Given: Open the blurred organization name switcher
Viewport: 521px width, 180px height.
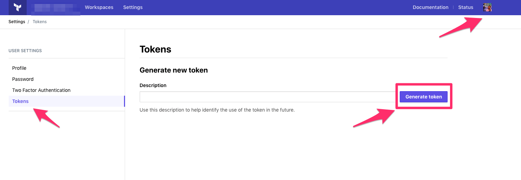Looking at the screenshot, I should click(x=55, y=8).
